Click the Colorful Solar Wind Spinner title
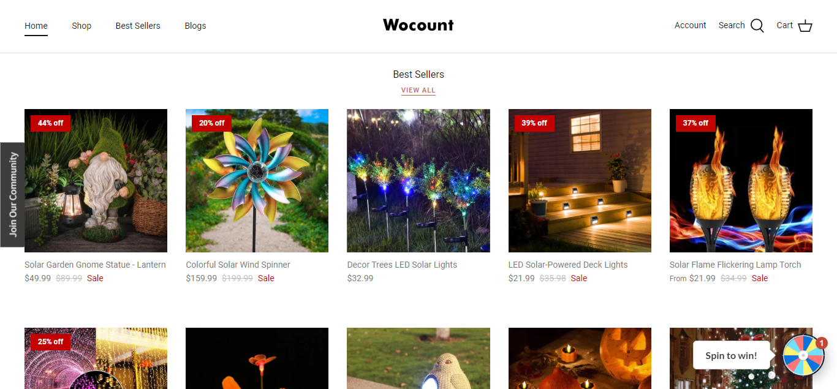This screenshot has height=389, width=837. tap(238, 265)
